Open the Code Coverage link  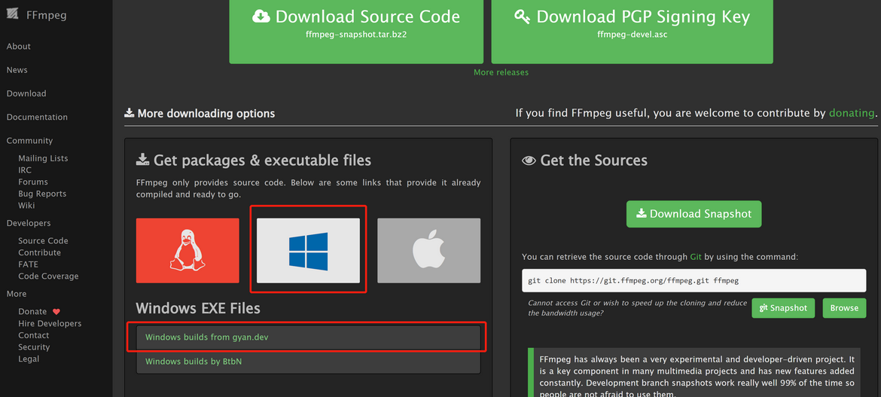pyautogui.click(x=48, y=276)
